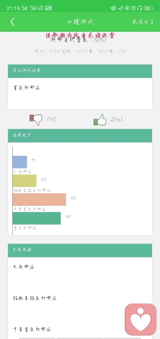This screenshot has width=160, height=339.
Task: Open 轻微至轻度抑郁症 reading entry
Action: 35,298
